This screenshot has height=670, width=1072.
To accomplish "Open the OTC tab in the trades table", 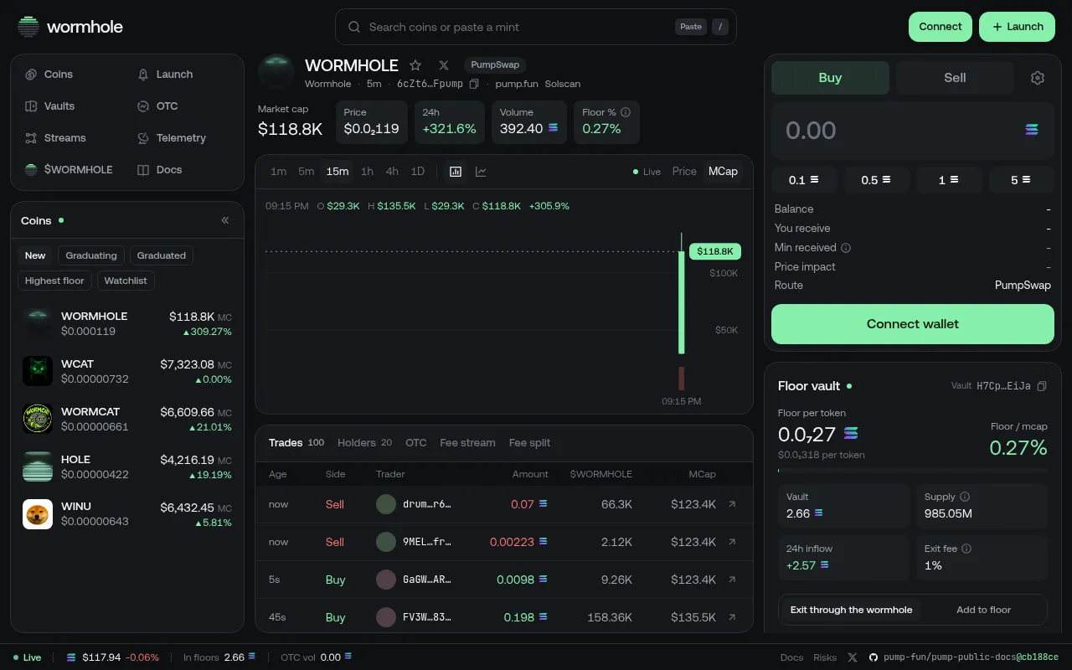I will pos(416,443).
